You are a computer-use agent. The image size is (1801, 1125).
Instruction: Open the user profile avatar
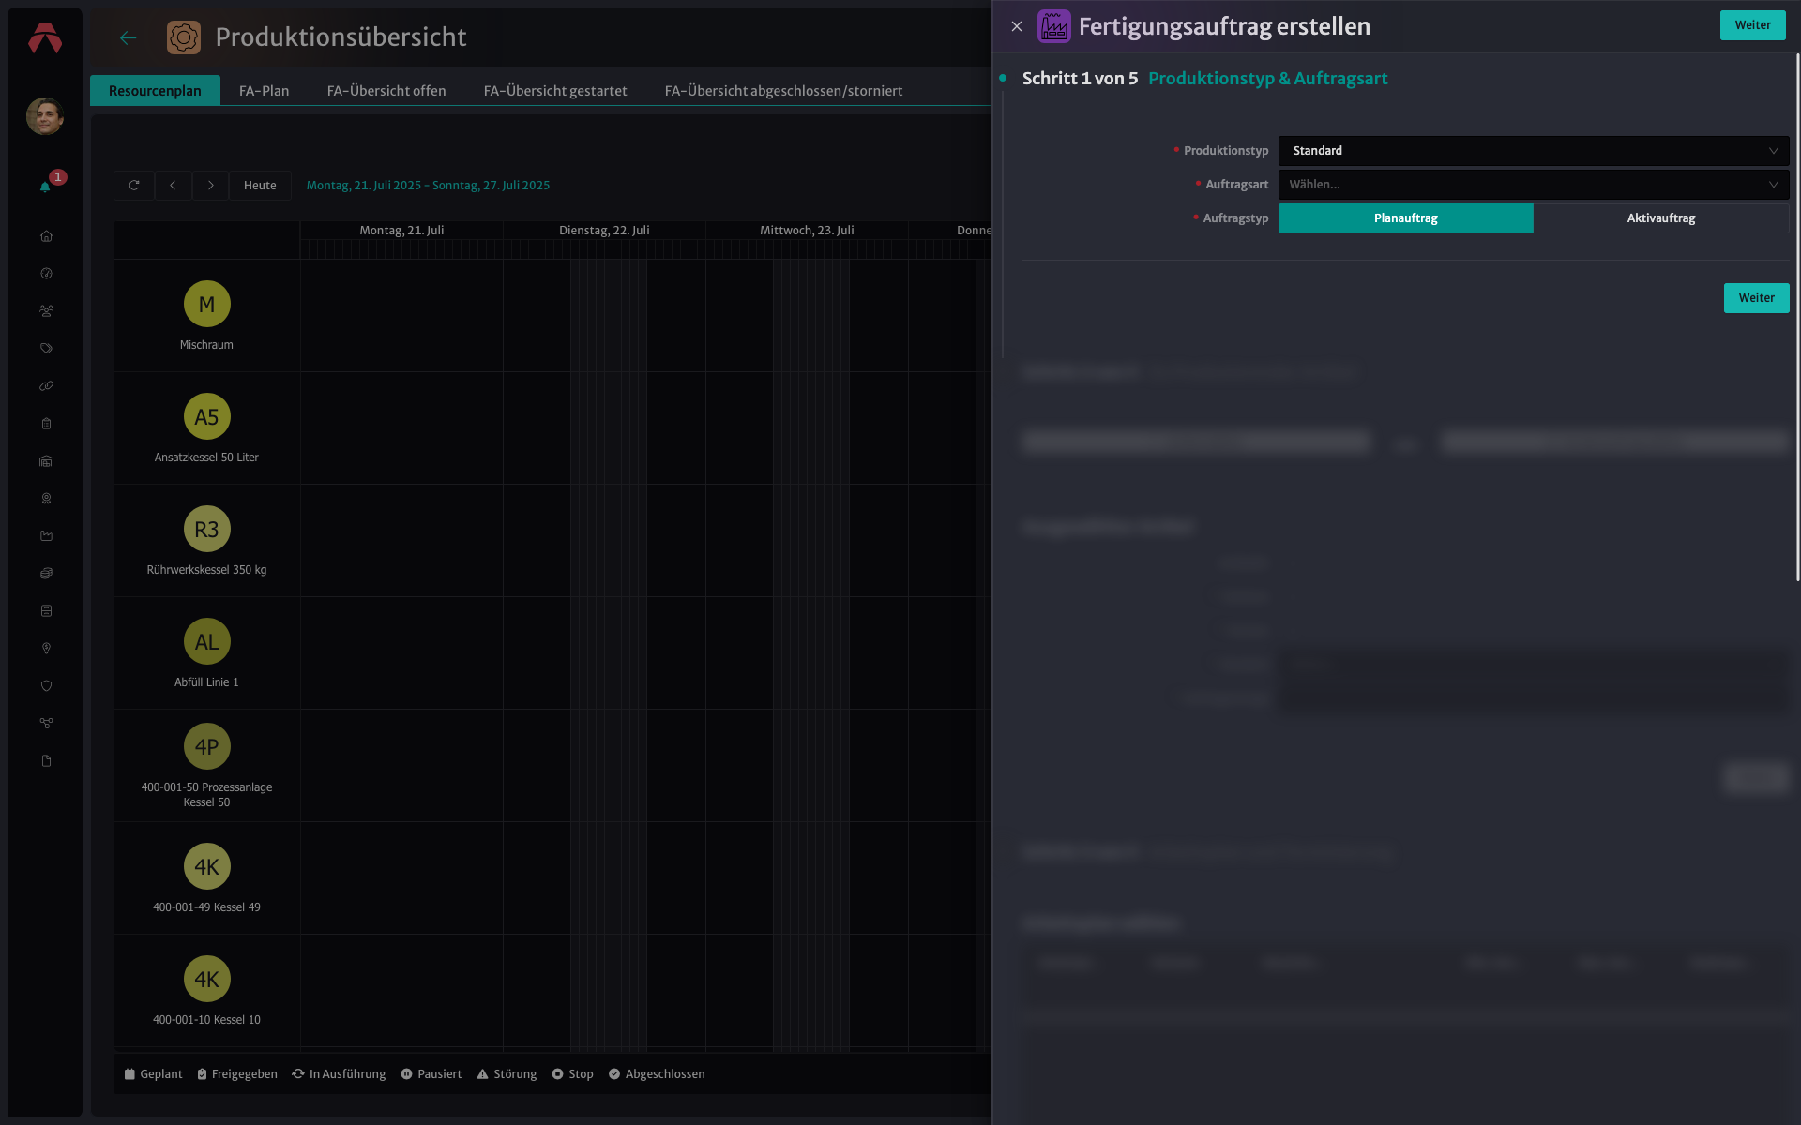(45, 116)
